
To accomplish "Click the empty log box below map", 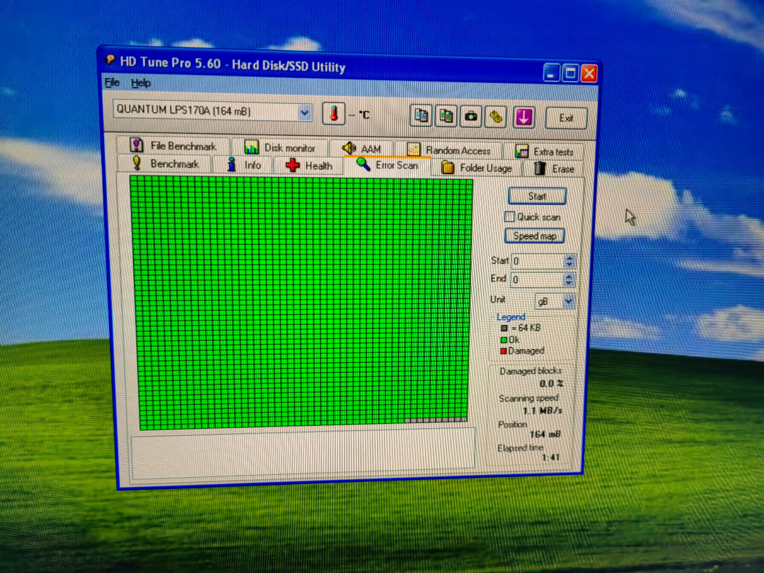I will [303, 453].
